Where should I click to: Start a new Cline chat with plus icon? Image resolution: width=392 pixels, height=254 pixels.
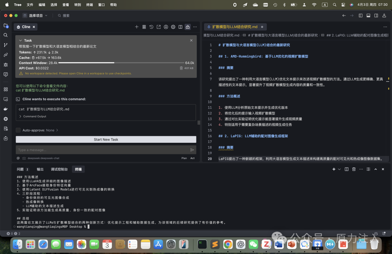[137, 27]
